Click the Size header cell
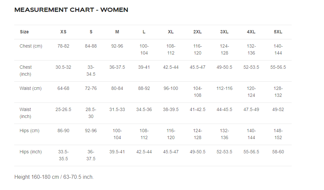Screen dimensions: 324x190 24,32
